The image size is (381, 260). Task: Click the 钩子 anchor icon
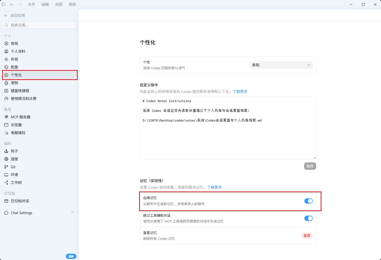6,151
